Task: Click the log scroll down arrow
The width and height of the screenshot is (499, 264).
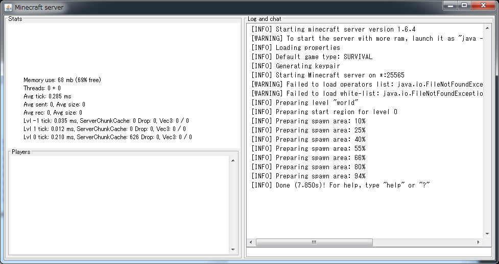Action: (487, 234)
